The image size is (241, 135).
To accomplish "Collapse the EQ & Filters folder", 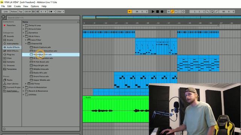I will click(x=23, y=36).
